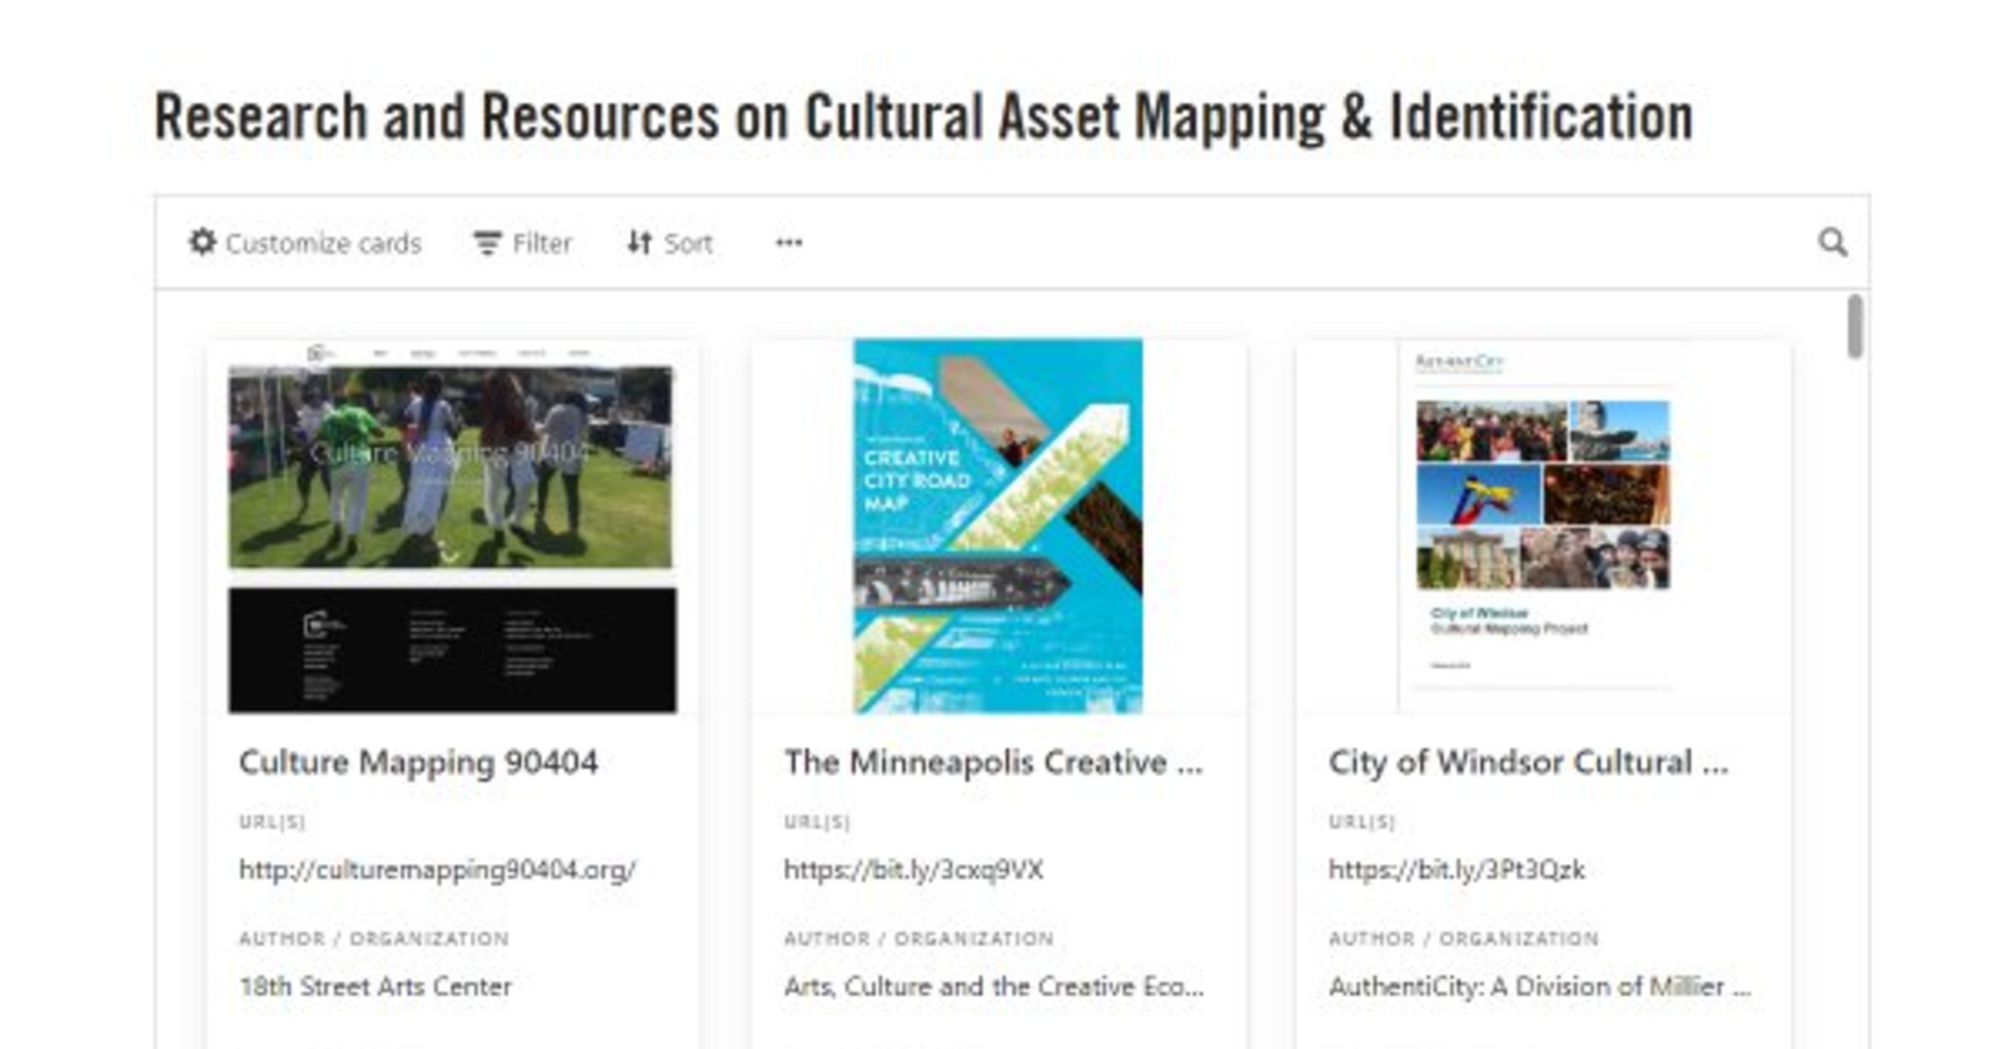Click the vertical scrollbar handle
The width and height of the screenshot is (2005, 1049).
[1854, 326]
